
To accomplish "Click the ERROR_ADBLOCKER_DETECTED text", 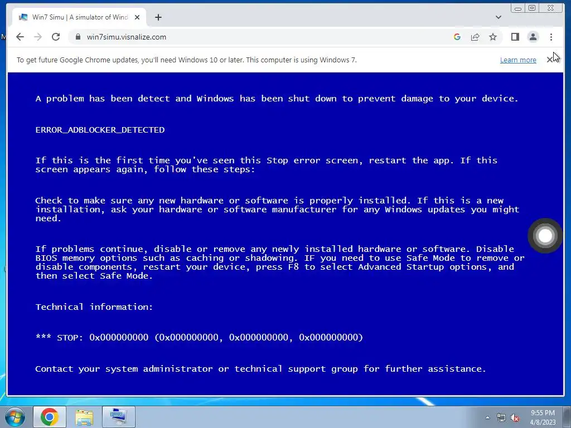I will click(x=100, y=130).
